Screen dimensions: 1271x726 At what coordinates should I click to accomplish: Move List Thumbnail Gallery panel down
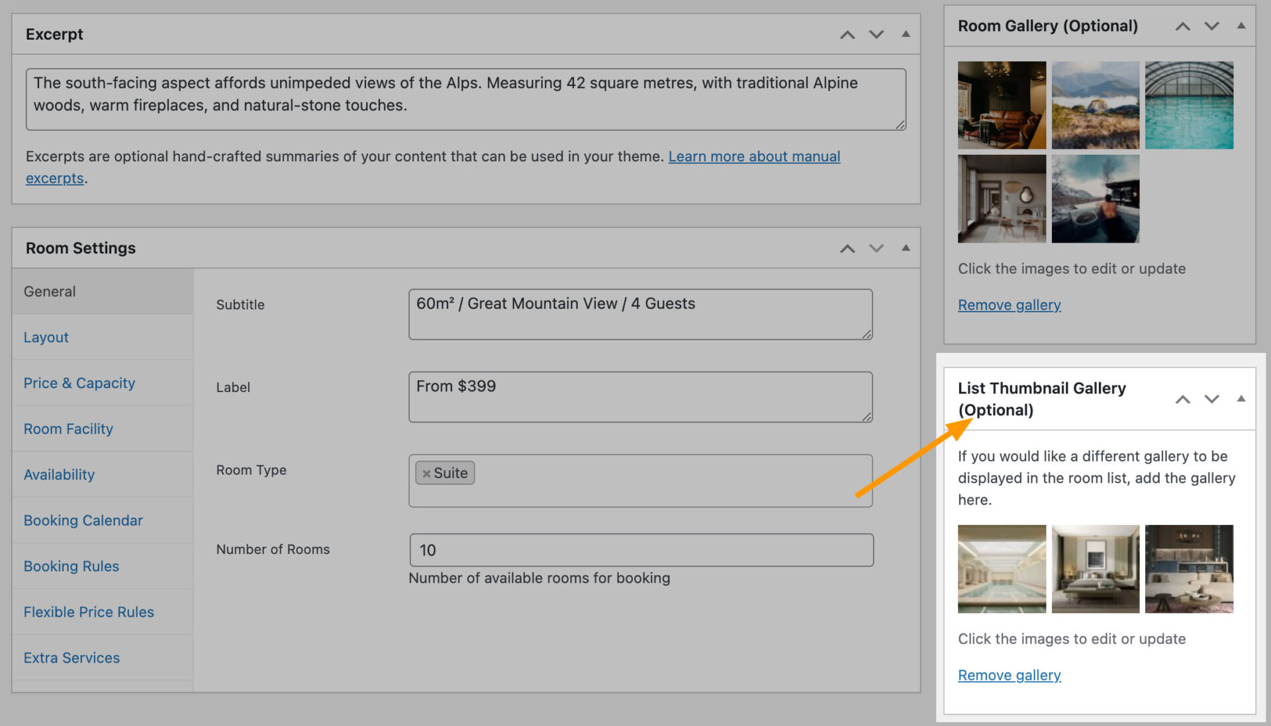pos(1212,399)
